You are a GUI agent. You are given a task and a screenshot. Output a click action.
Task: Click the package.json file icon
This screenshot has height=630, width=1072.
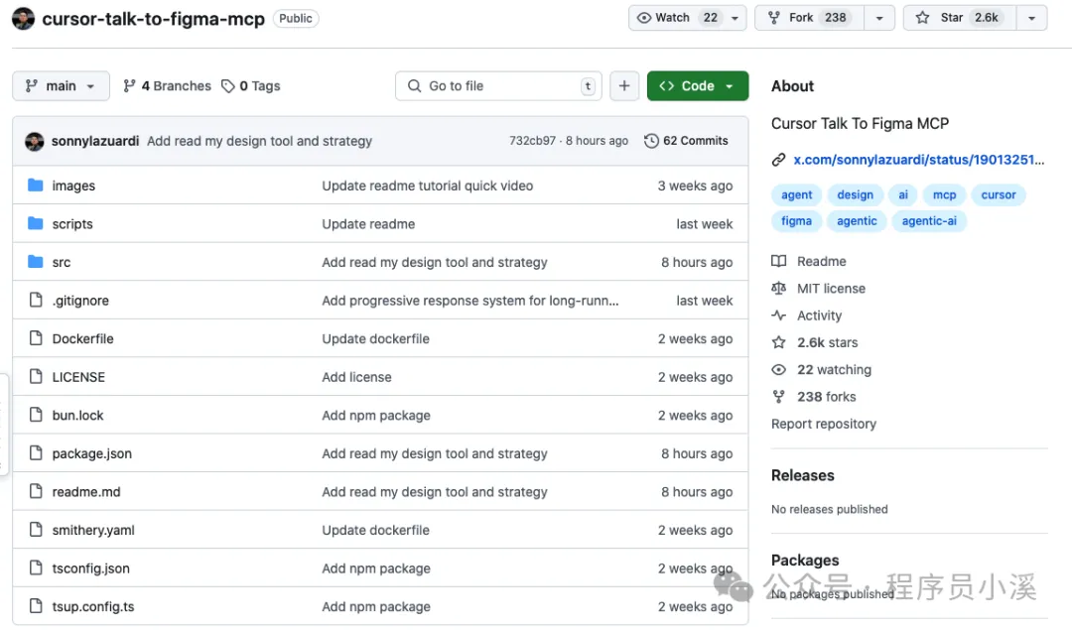[36, 453]
